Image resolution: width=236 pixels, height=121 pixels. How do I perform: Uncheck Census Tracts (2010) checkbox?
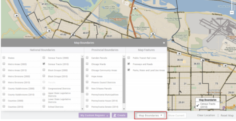click(44, 64)
